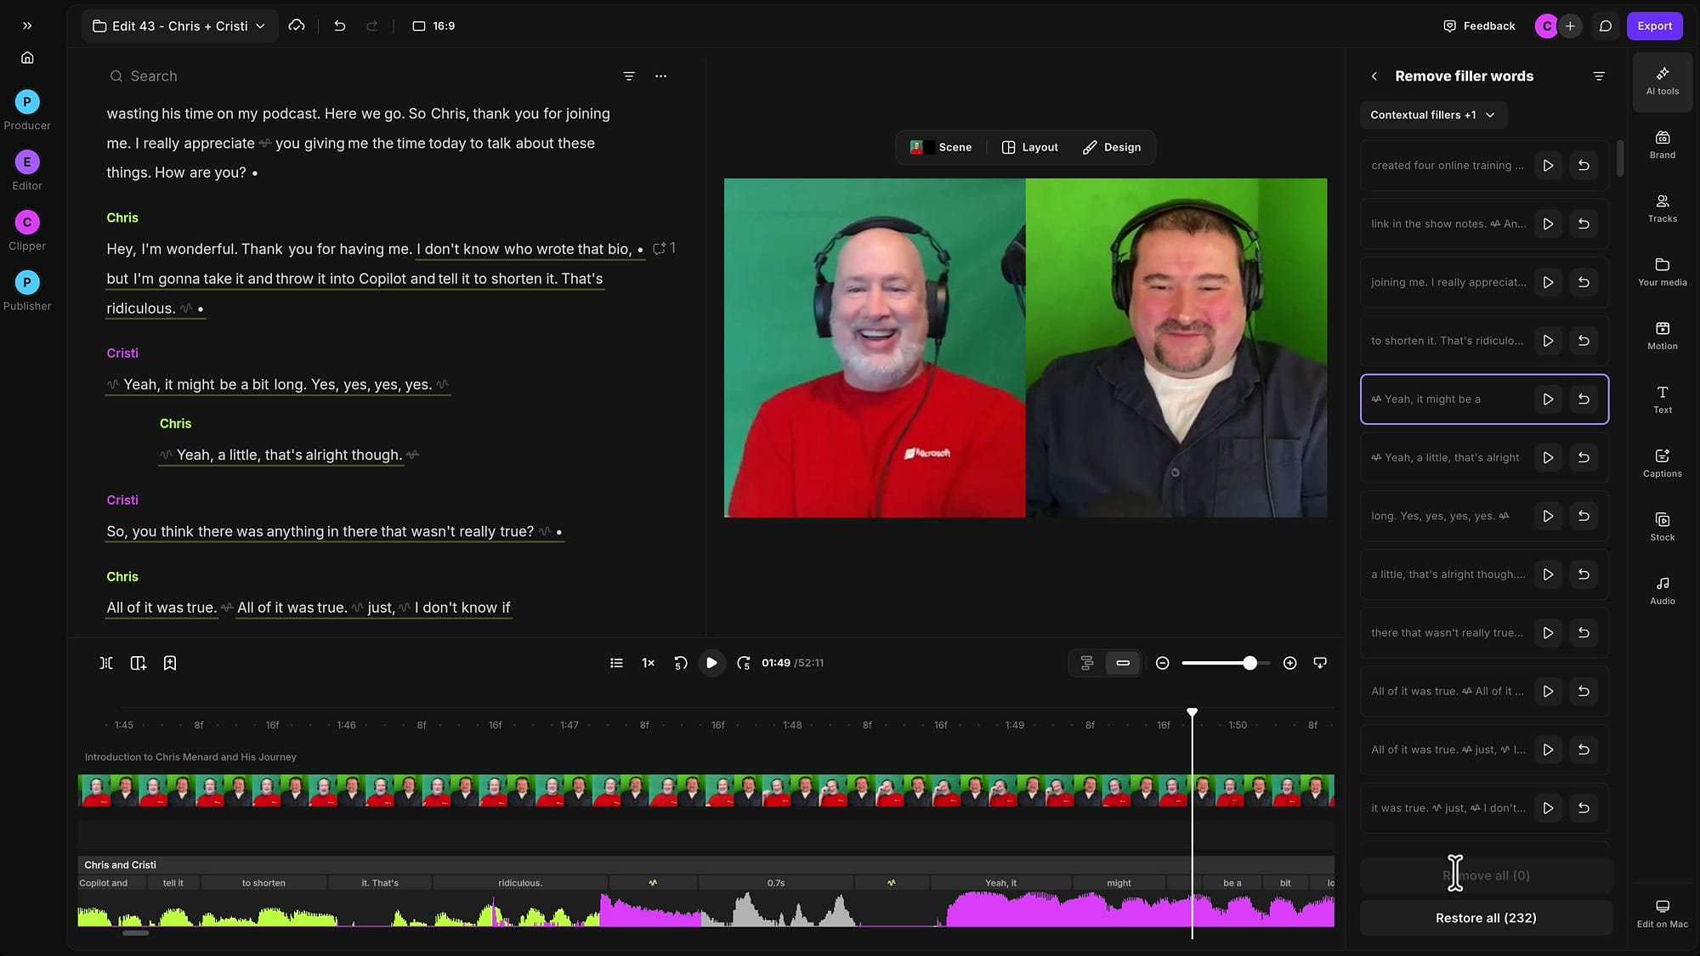Open the transcript more options ellipsis

[660, 76]
